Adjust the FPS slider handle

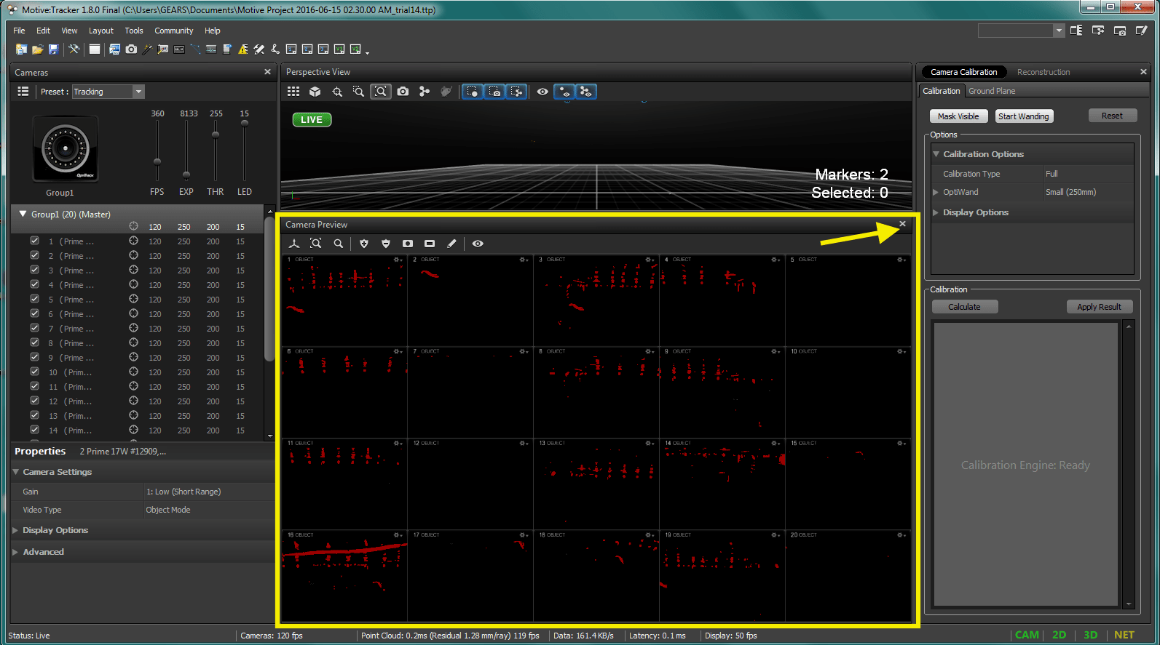[157, 161]
